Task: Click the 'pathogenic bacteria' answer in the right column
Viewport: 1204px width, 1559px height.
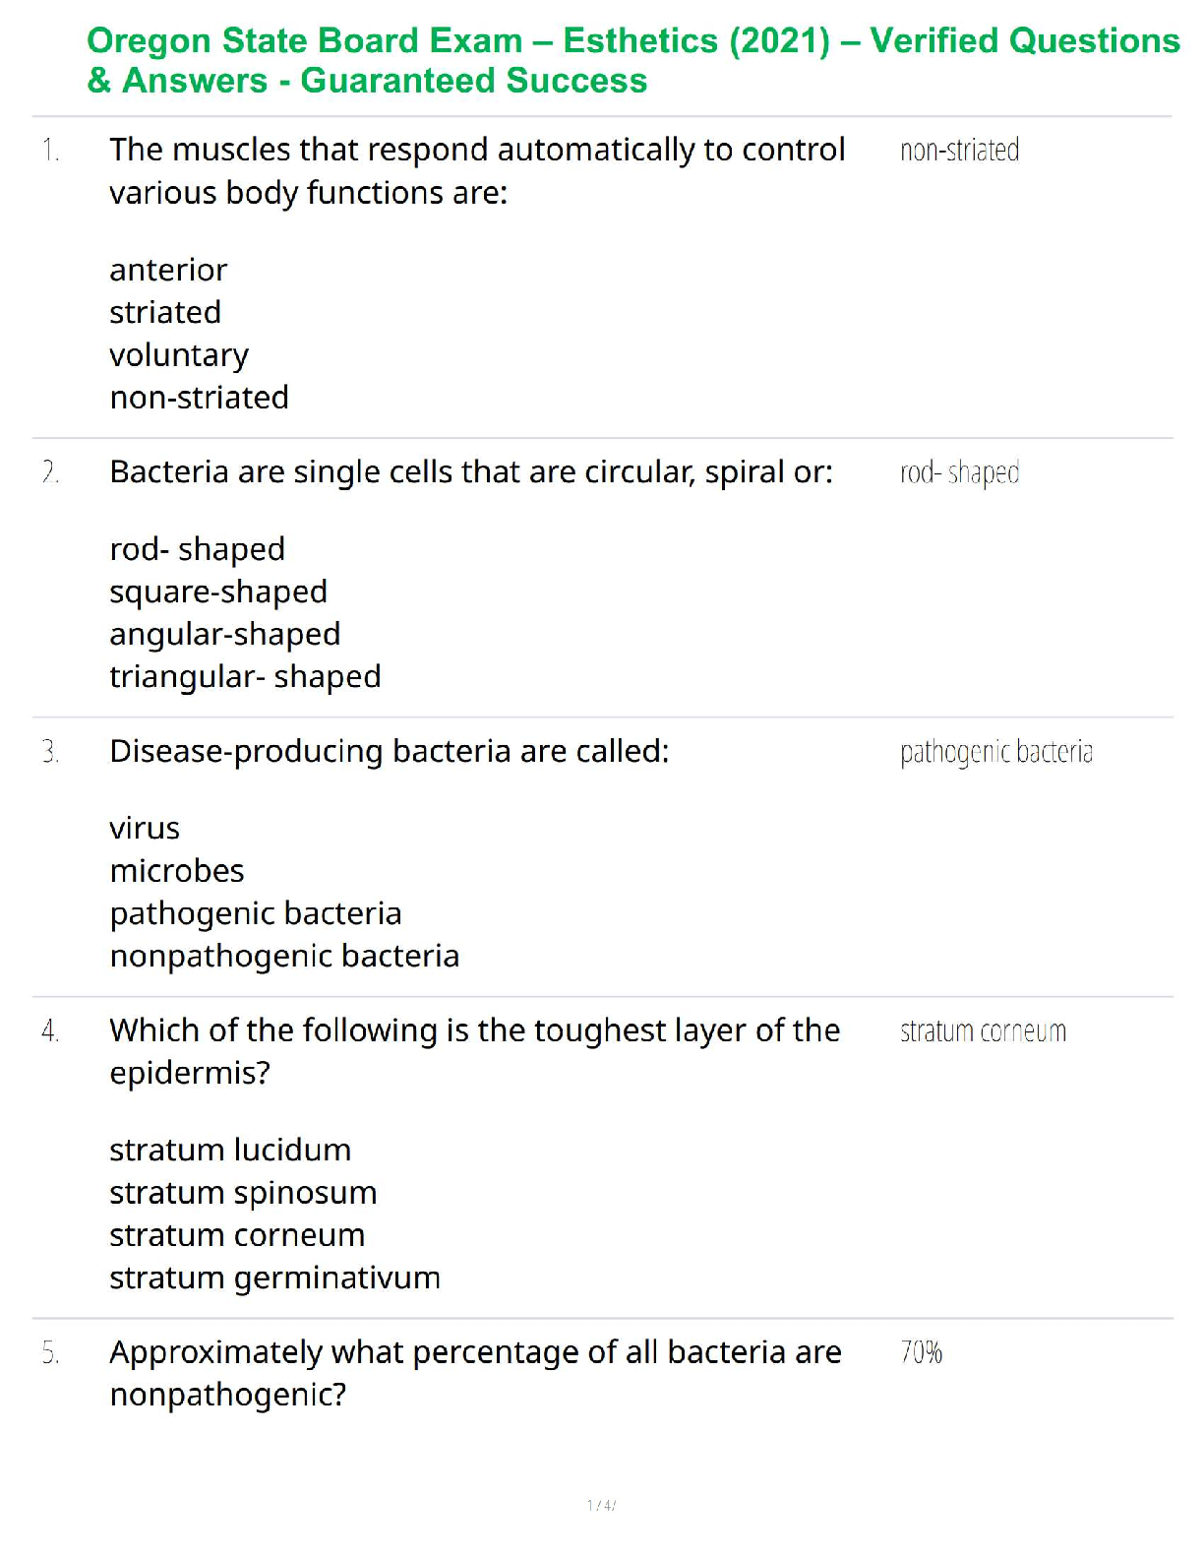Action: tap(995, 753)
